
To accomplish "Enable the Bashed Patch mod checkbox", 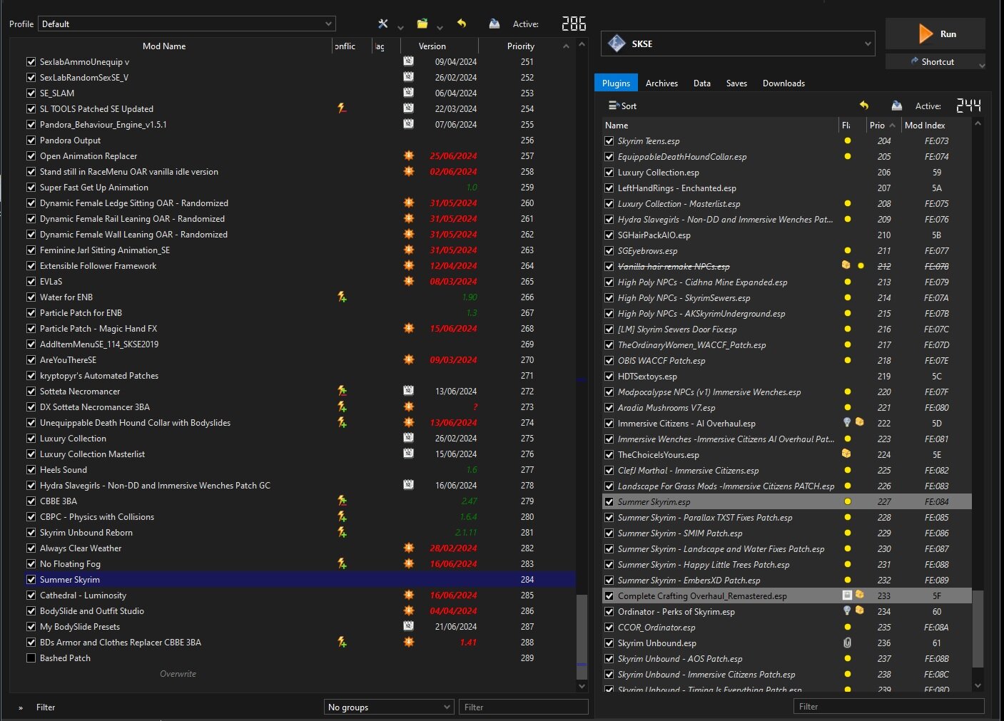I will coord(31,658).
